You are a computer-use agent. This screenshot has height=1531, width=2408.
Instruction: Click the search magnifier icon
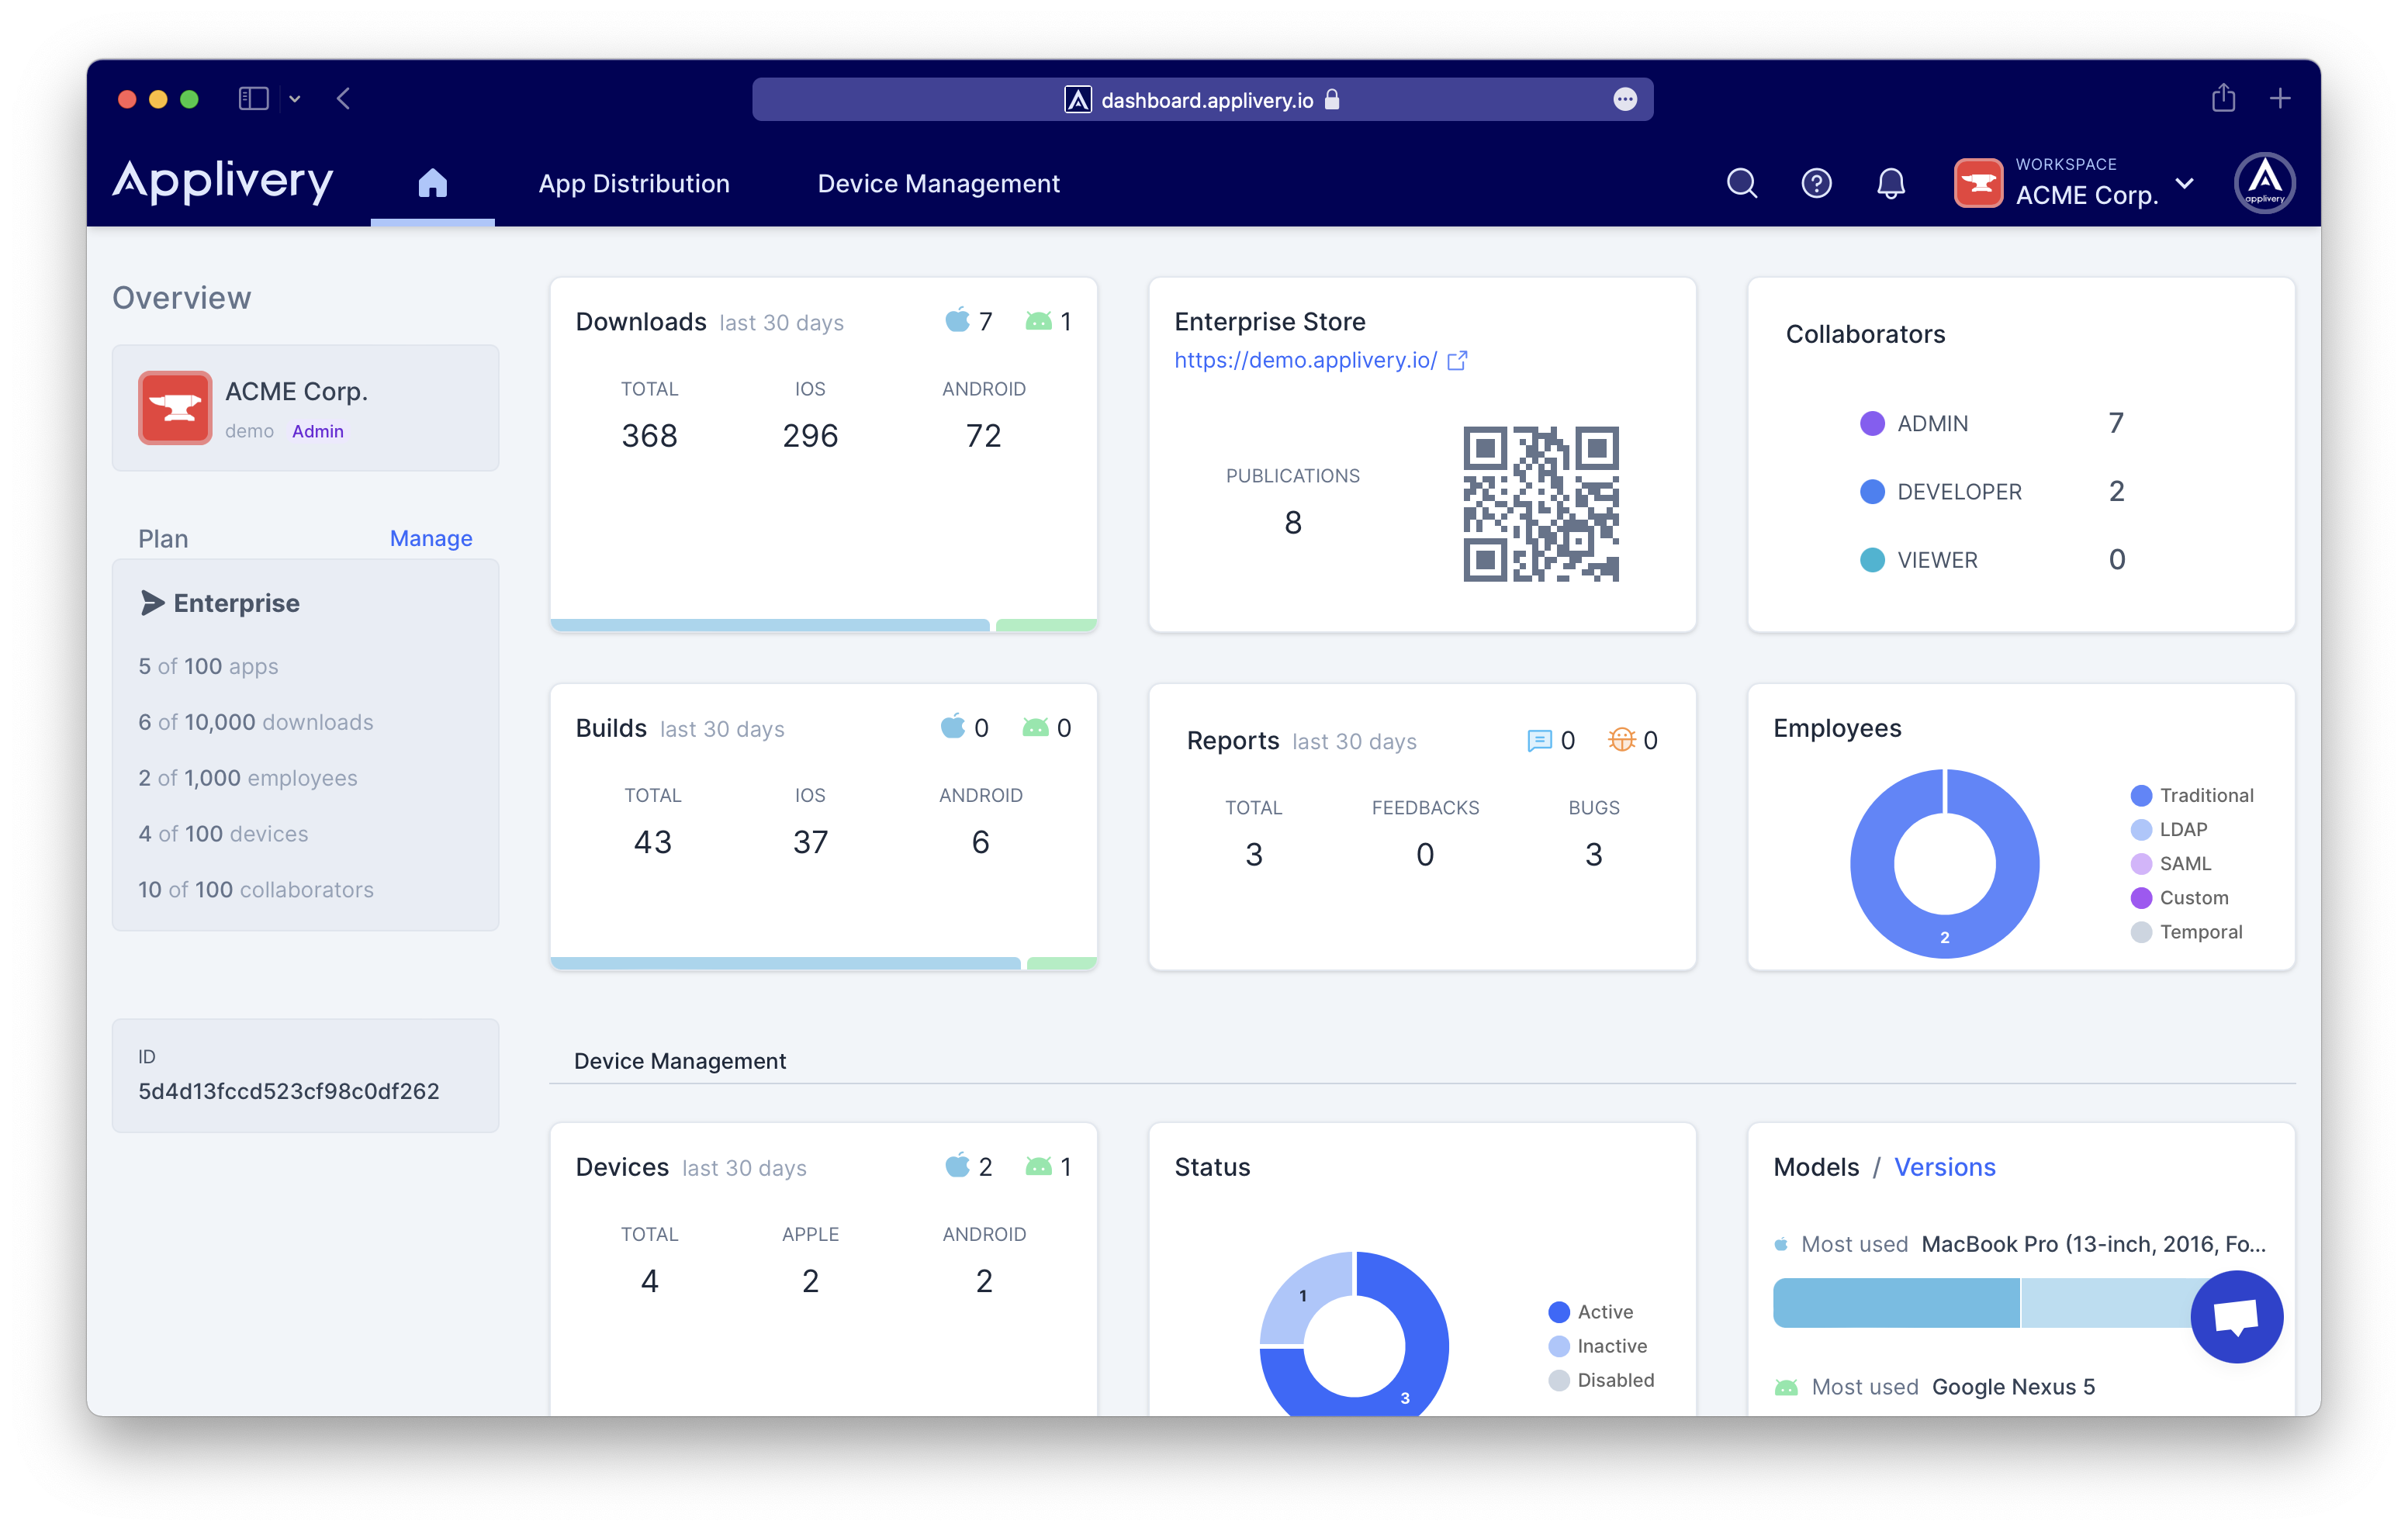[x=1741, y=183]
